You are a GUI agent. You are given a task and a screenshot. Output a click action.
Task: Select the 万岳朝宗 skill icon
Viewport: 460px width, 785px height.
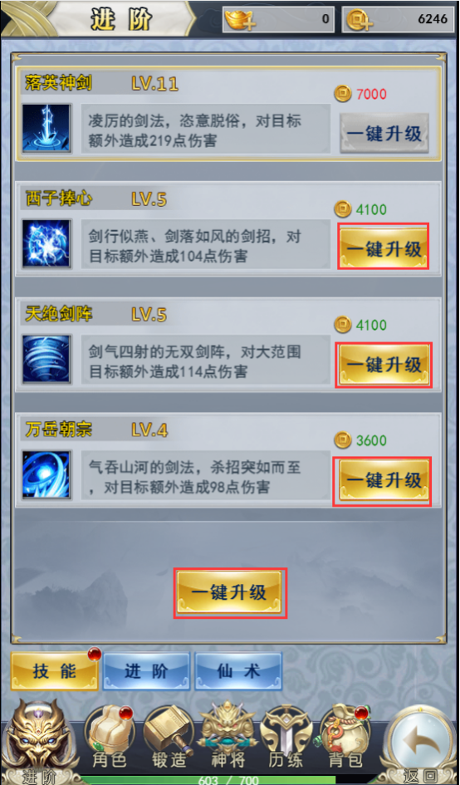click(46, 474)
